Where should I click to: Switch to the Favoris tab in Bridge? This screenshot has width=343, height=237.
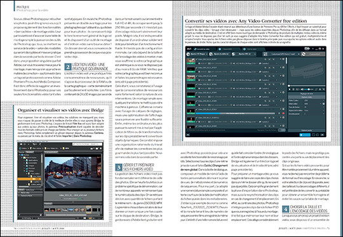(x=22, y=152)
